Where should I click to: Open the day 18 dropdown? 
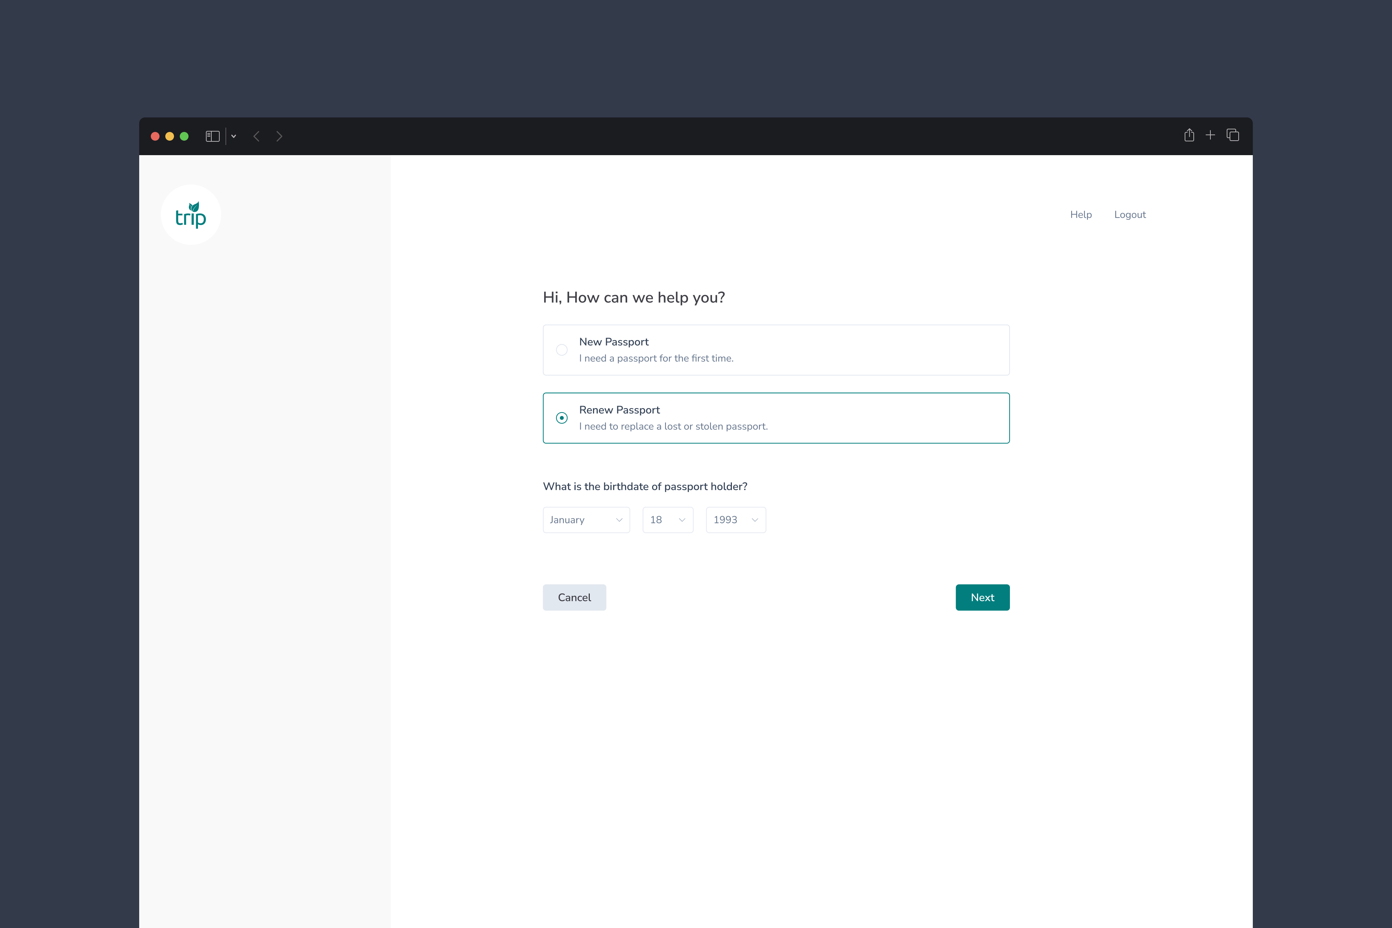668,519
